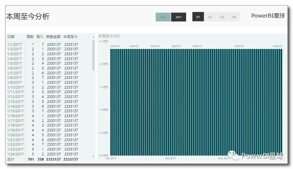The width and height of the screenshot is (293, 169).
Task: Switch to the Q3 quarter slicer
Action: [x=222, y=17]
